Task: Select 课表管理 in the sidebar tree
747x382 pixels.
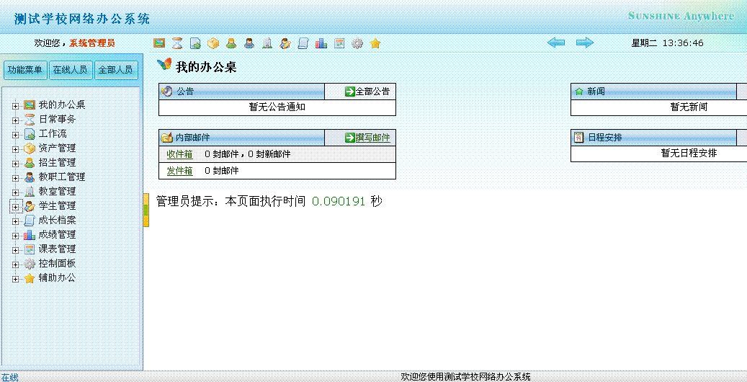Action: pyautogui.click(x=57, y=249)
